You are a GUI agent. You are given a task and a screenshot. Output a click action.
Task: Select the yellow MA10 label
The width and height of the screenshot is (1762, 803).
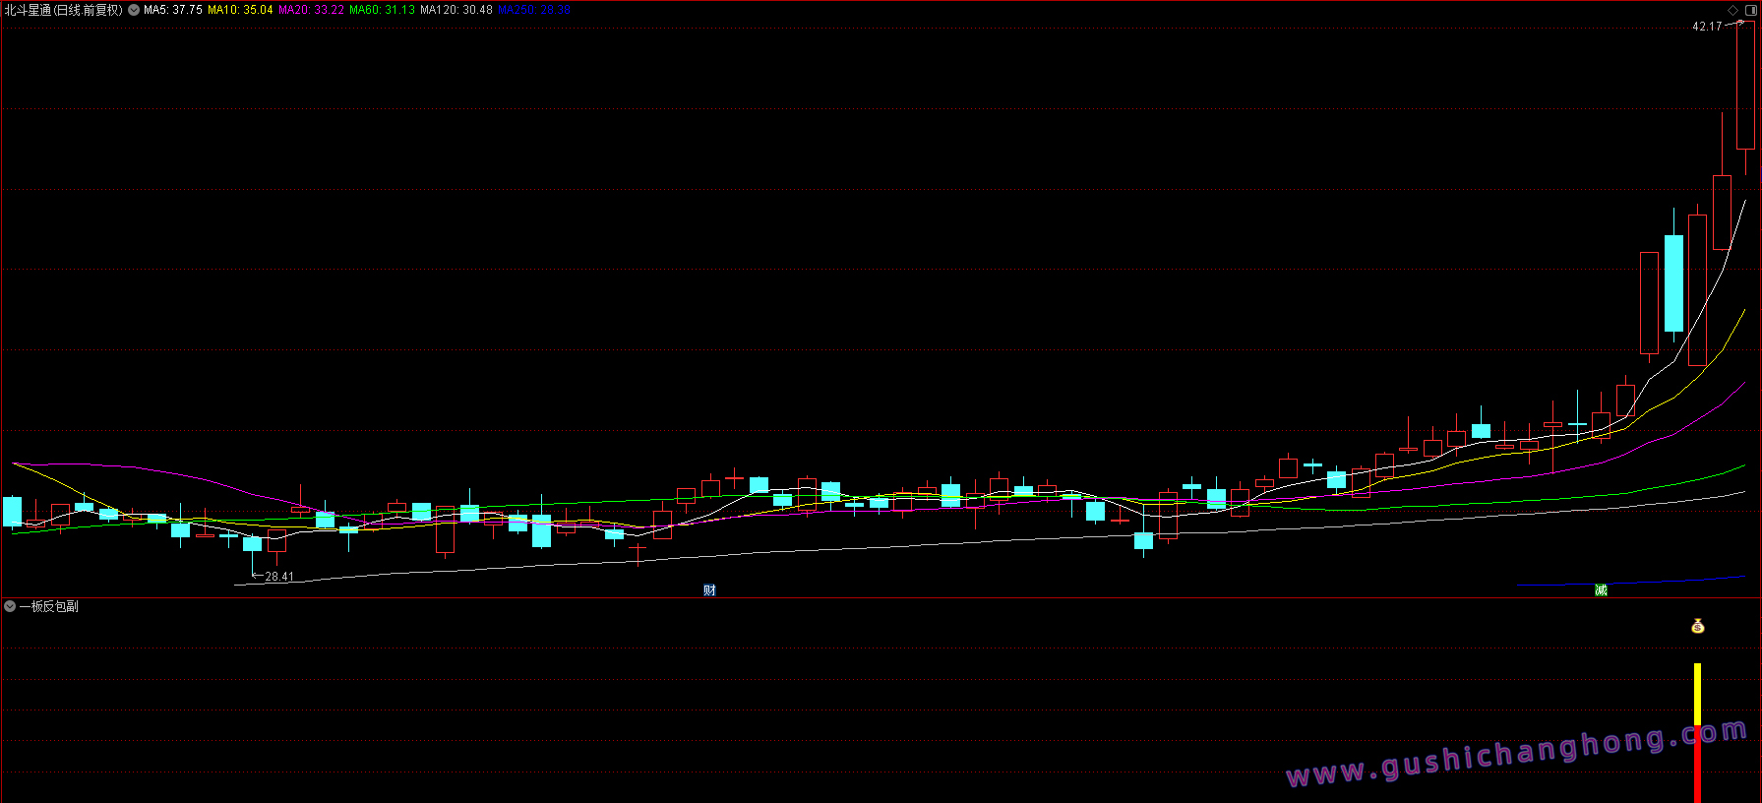pyautogui.click(x=240, y=10)
